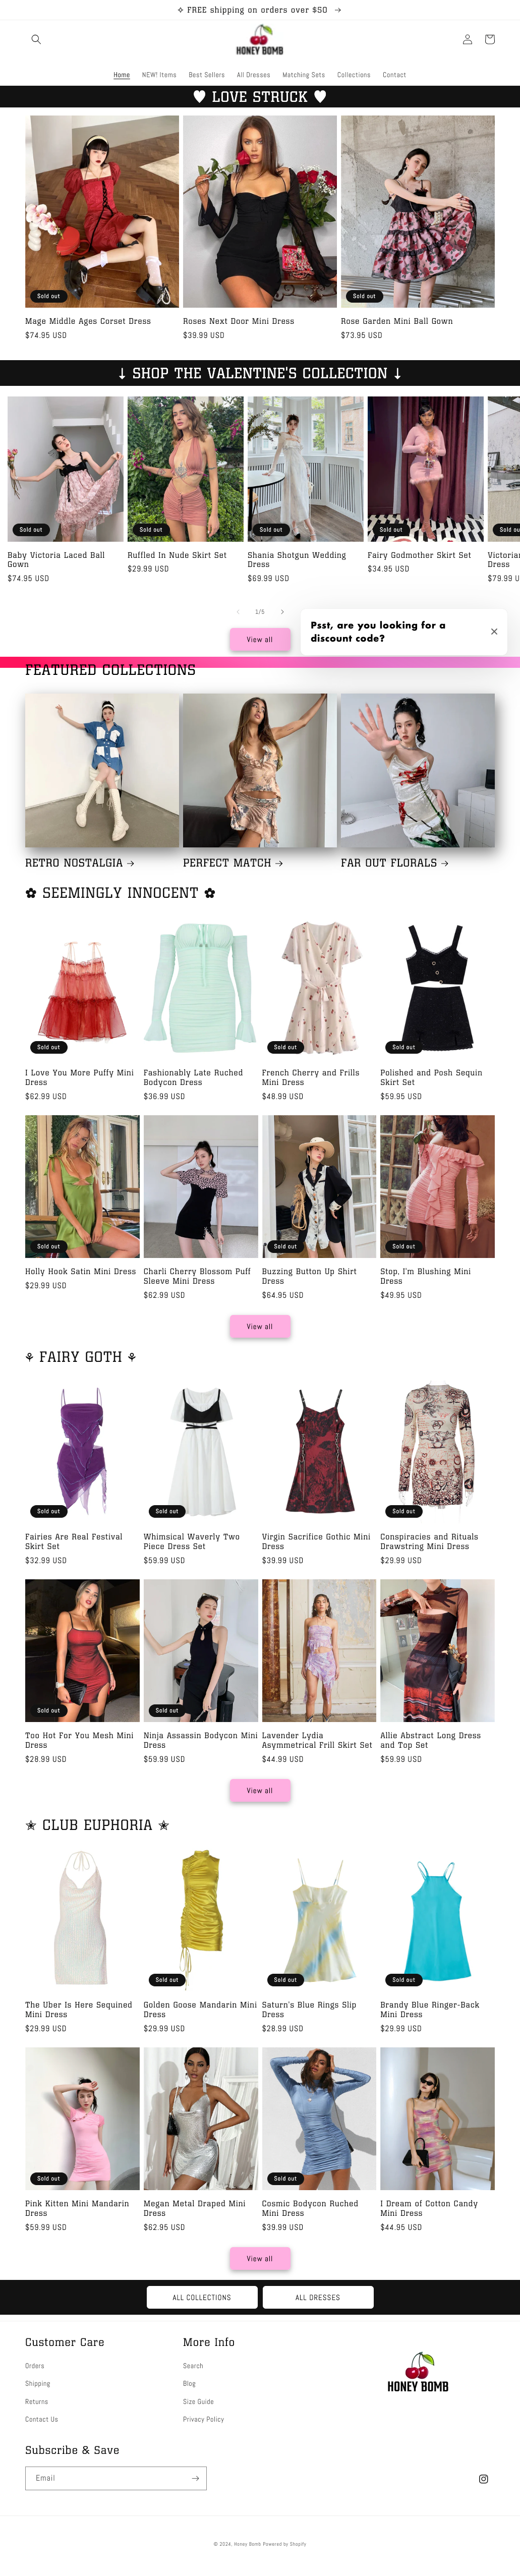
Task: Open the shopping cart icon
Action: point(490,40)
